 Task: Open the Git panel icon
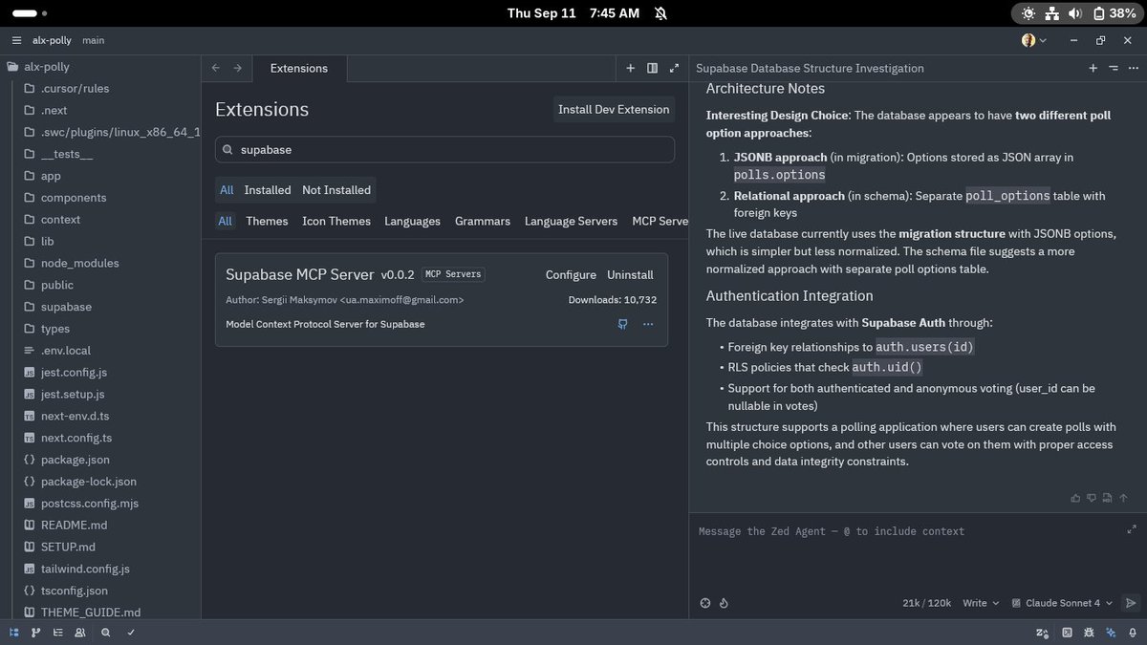[x=35, y=633]
